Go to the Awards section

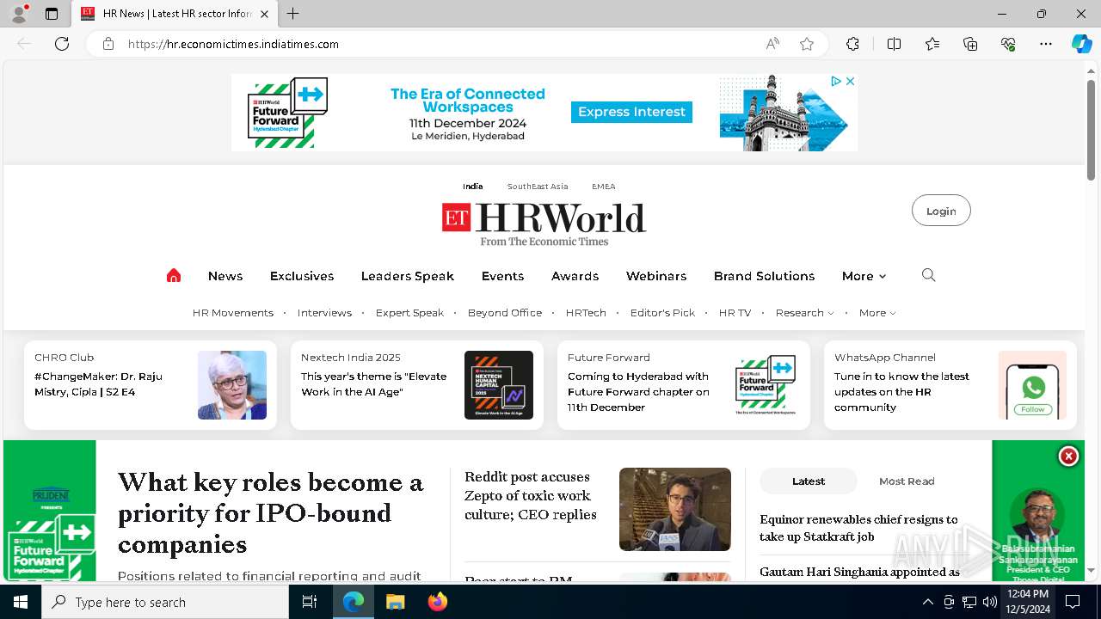(x=575, y=276)
